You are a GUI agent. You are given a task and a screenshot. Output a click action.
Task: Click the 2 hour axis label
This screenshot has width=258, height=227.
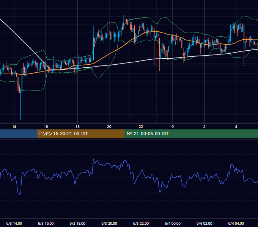coord(205,127)
